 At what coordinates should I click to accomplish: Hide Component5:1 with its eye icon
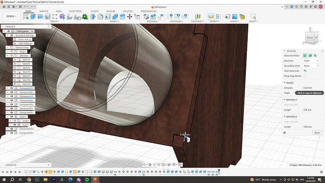12,100
